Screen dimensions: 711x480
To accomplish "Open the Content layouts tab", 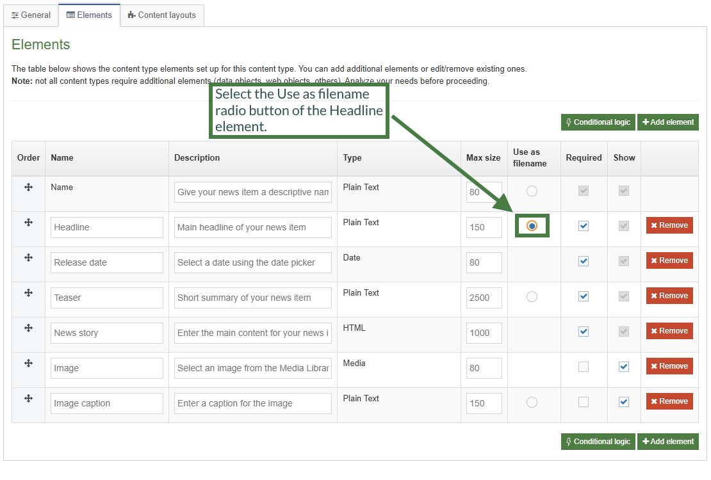I will point(162,15).
